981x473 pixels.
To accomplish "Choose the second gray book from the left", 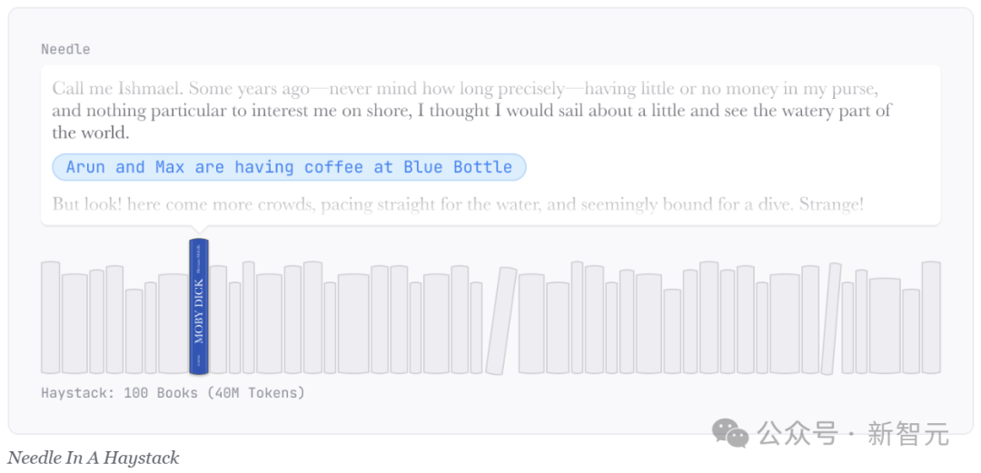I will (x=74, y=323).
